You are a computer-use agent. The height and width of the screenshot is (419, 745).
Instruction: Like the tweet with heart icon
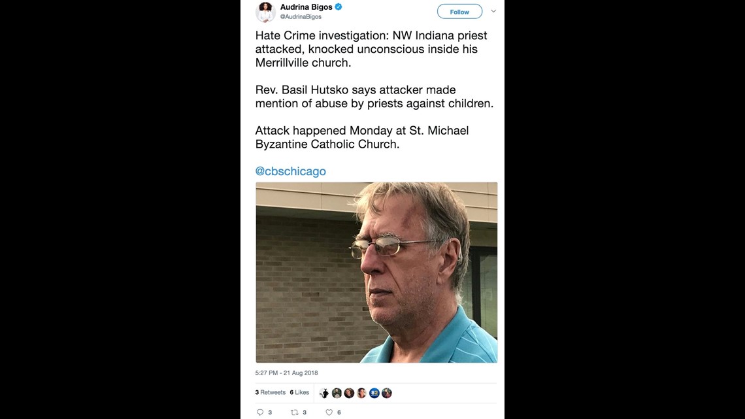click(x=329, y=412)
